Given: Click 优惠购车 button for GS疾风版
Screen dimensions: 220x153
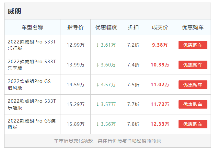Looking at the screenshot, I should [193, 124].
